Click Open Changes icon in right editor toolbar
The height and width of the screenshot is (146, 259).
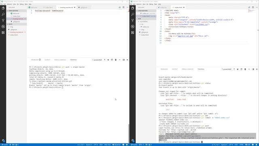(x=249, y=7)
